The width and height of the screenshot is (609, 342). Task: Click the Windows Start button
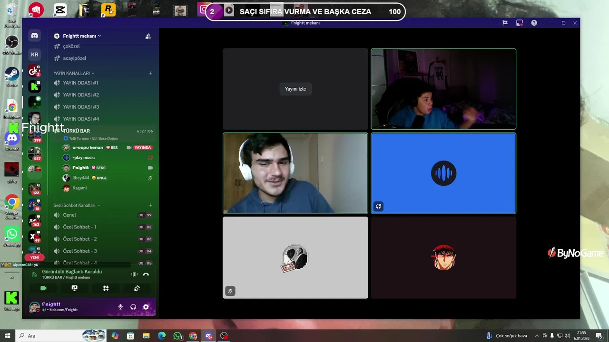pos(8,336)
